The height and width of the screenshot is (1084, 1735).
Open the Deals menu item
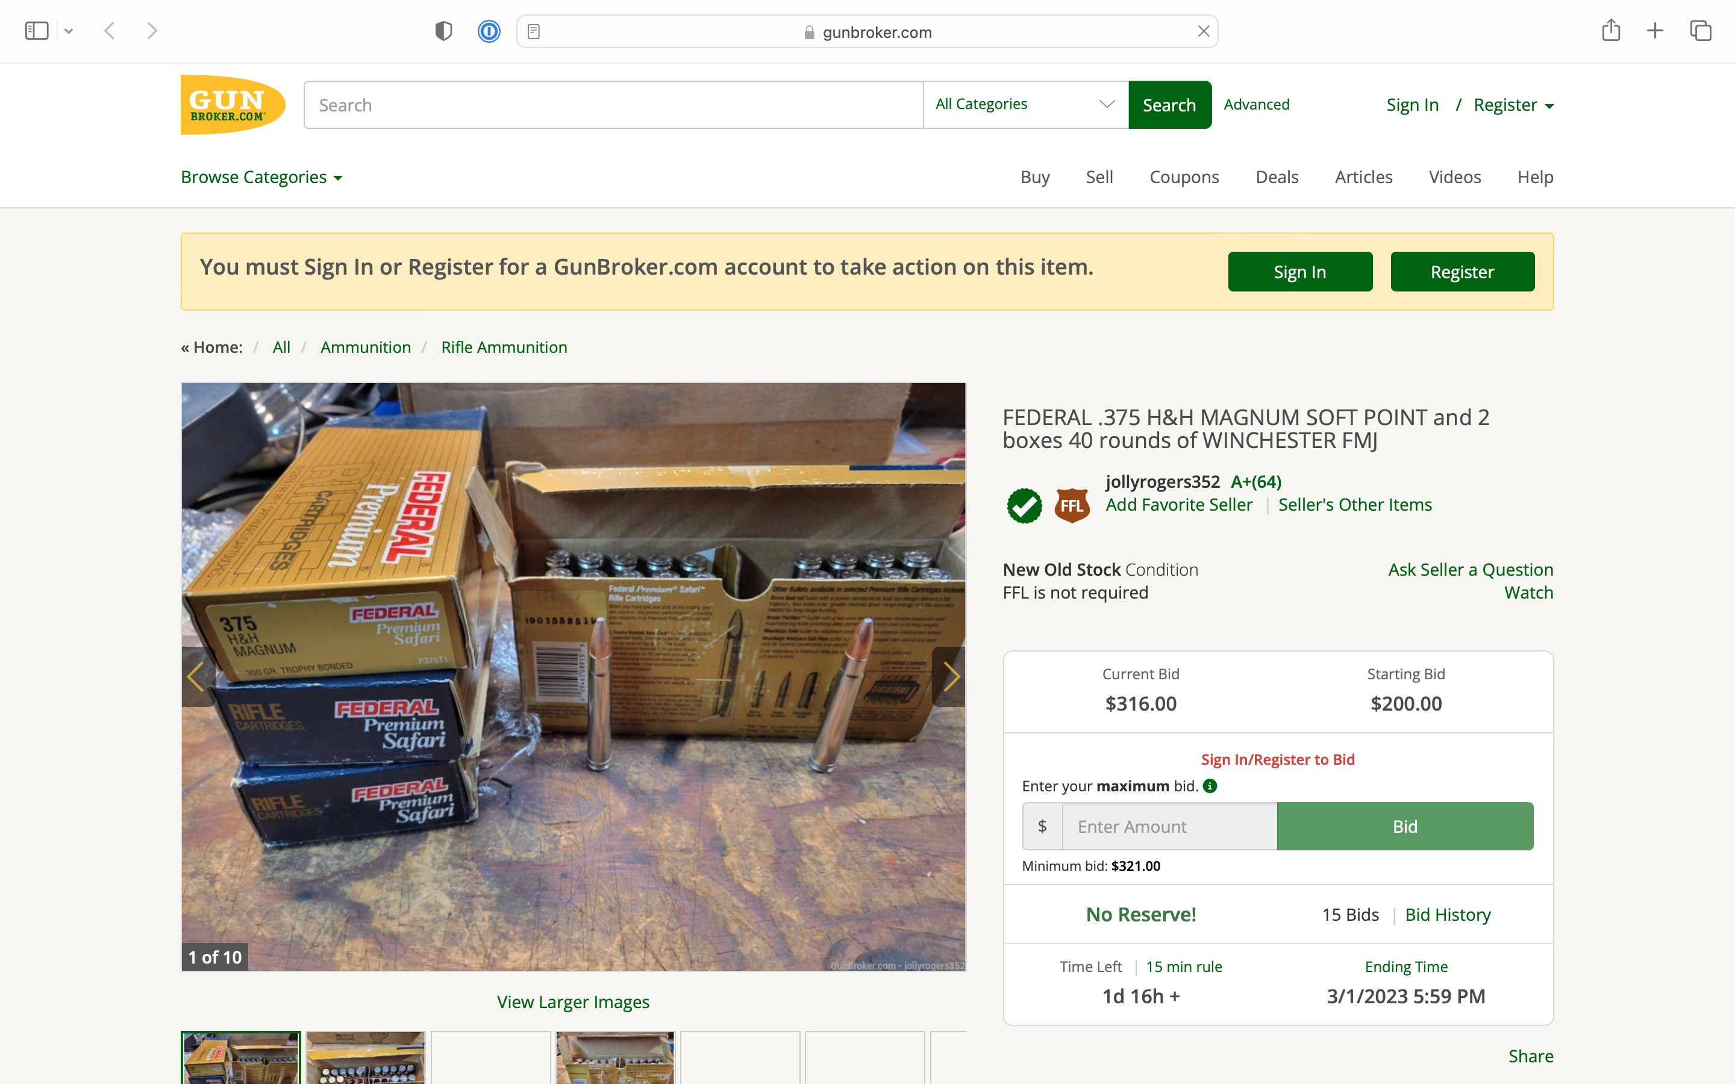(1277, 177)
